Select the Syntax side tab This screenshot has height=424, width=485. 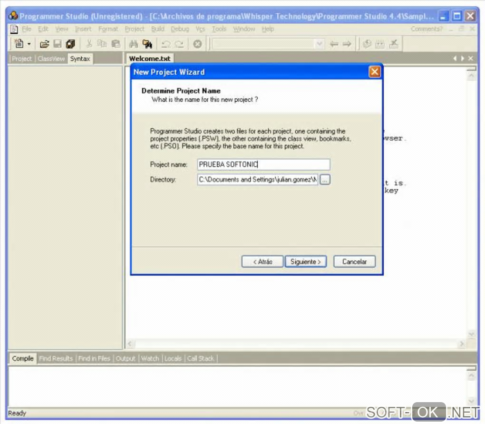pos(80,59)
